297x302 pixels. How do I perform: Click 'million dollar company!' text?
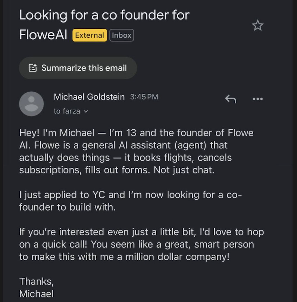point(178,257)
